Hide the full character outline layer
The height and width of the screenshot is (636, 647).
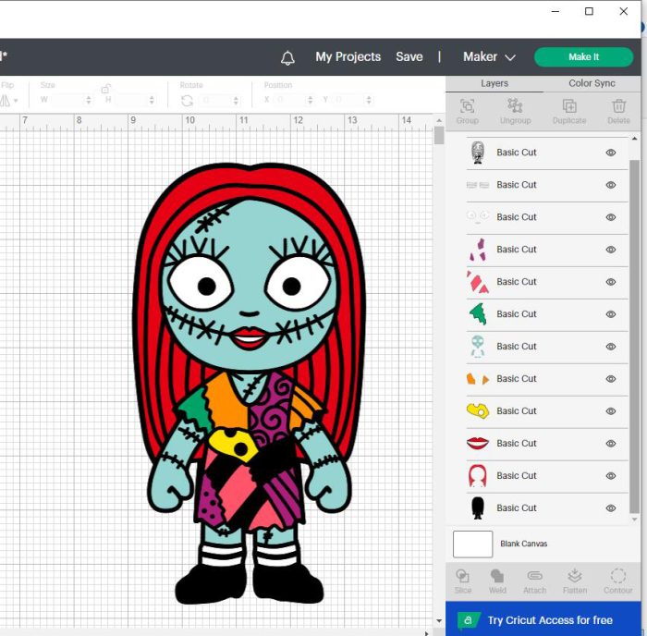(x=611, y=153)
